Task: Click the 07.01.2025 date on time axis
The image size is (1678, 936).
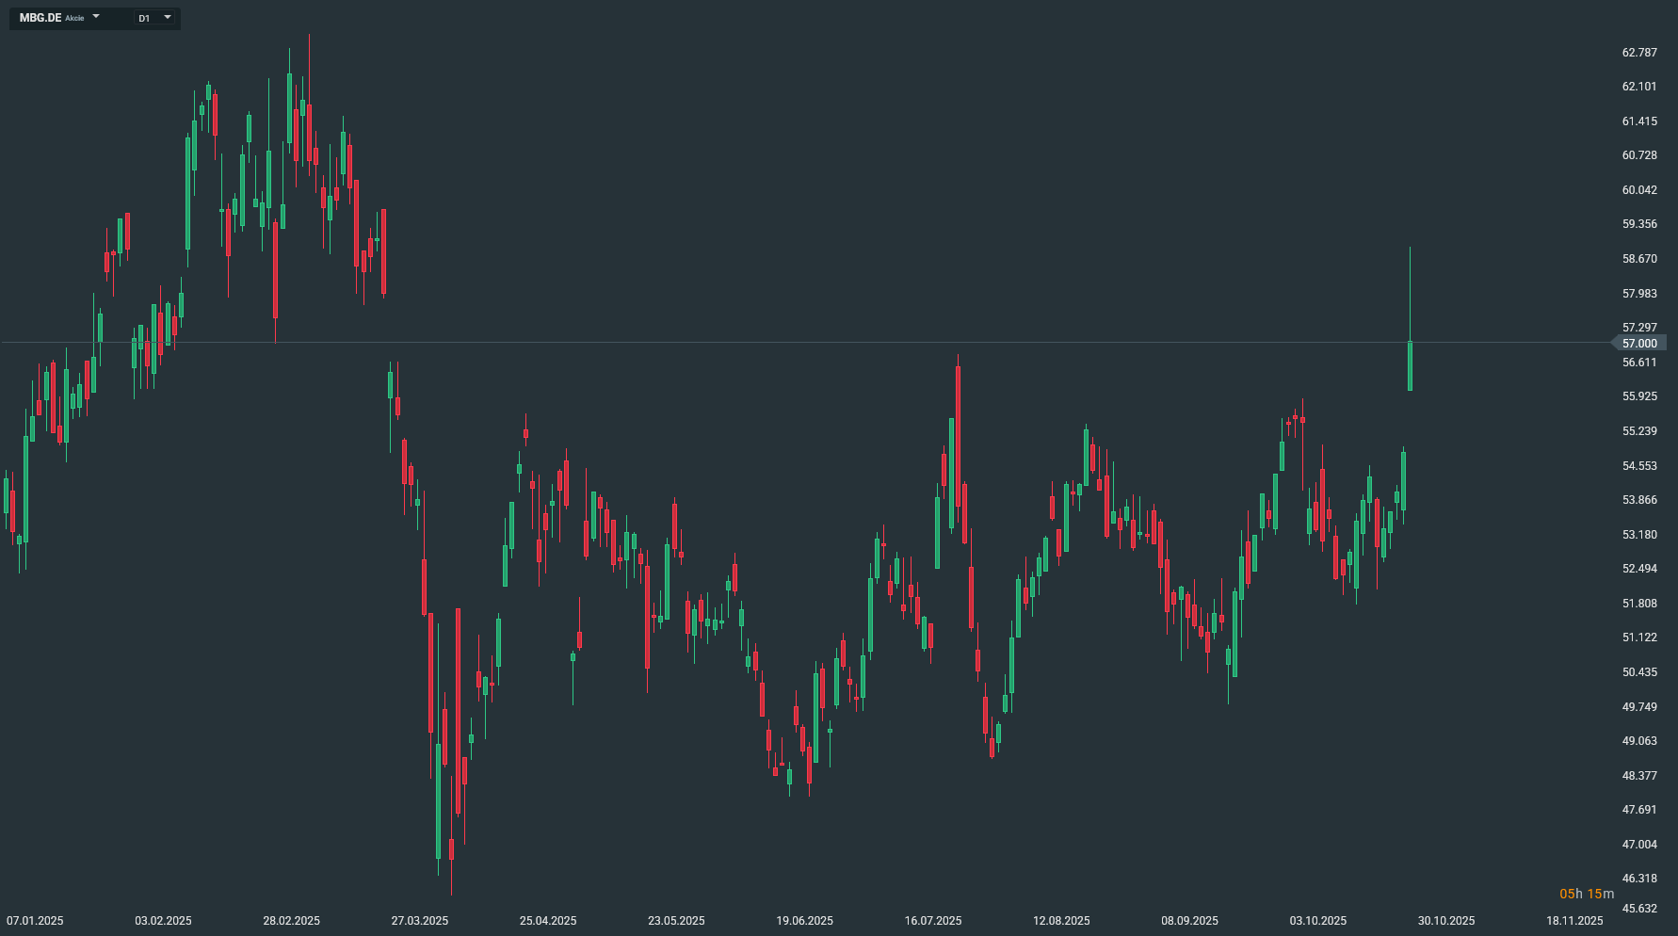Action: tap(35, 921)
